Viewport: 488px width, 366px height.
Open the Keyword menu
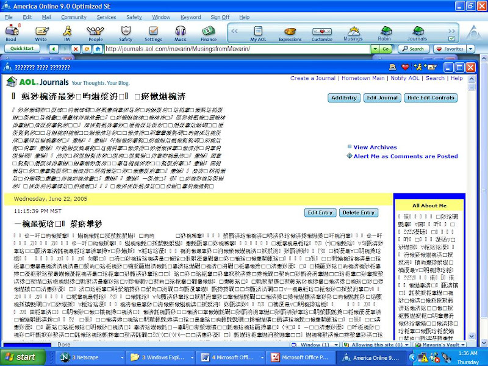tap(190, 17)
